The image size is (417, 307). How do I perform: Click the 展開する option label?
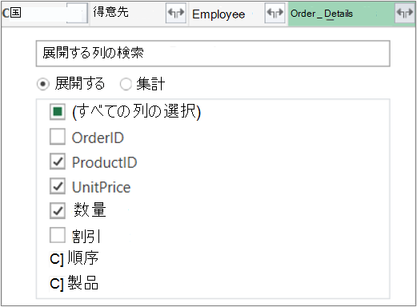coord(80,83)
